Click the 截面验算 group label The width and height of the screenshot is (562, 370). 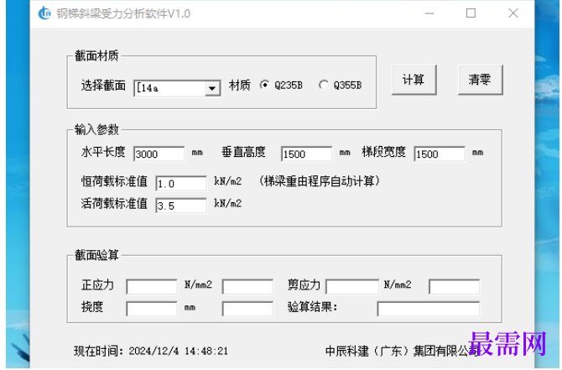tap(96, 255)
